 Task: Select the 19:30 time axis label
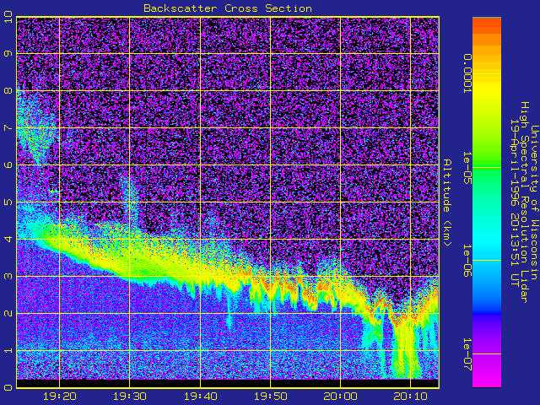pyautogui.click(x=130, y=397)
